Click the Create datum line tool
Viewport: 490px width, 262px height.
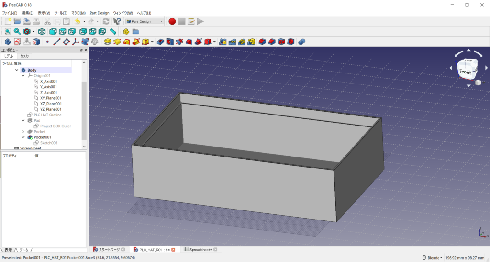coord(56,42)
